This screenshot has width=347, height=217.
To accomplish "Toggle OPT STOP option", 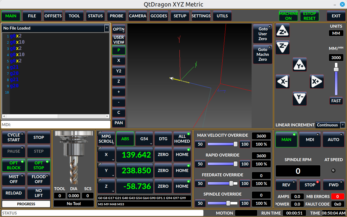I will pyautogui.click(x=39, y=165).
